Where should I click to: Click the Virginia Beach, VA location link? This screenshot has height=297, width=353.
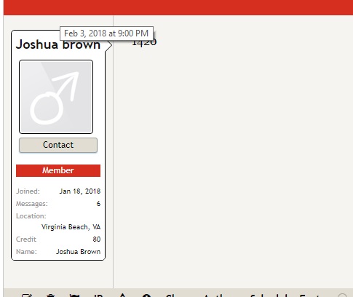tap(71, 227)
